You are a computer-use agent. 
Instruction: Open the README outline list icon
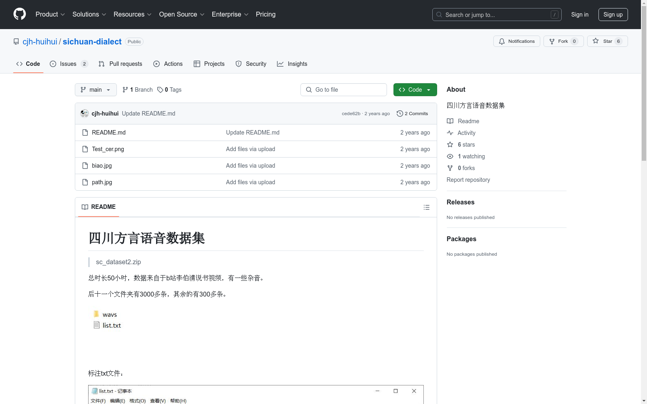click(426, 207)
